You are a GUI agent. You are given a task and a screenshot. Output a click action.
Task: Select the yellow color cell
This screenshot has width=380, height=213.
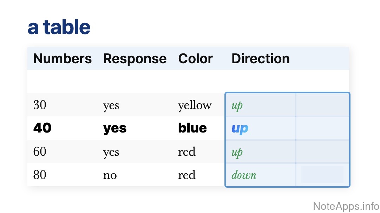point(195,105)
